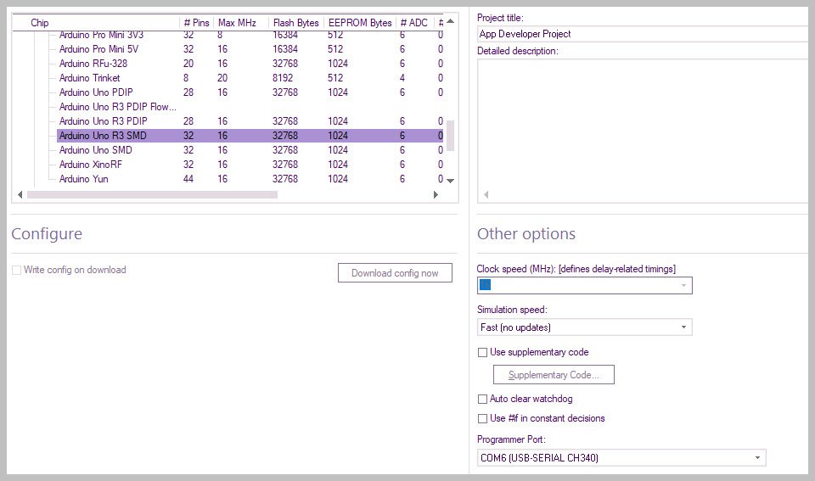Click the Project title input field
Screen dimensions: 815x481
point(643,34)
